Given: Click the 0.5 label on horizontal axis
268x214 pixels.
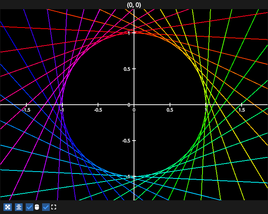Looking at the screenshot, I should (170, 110).
